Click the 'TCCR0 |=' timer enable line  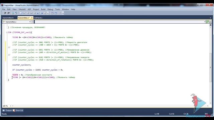[44, 77]
